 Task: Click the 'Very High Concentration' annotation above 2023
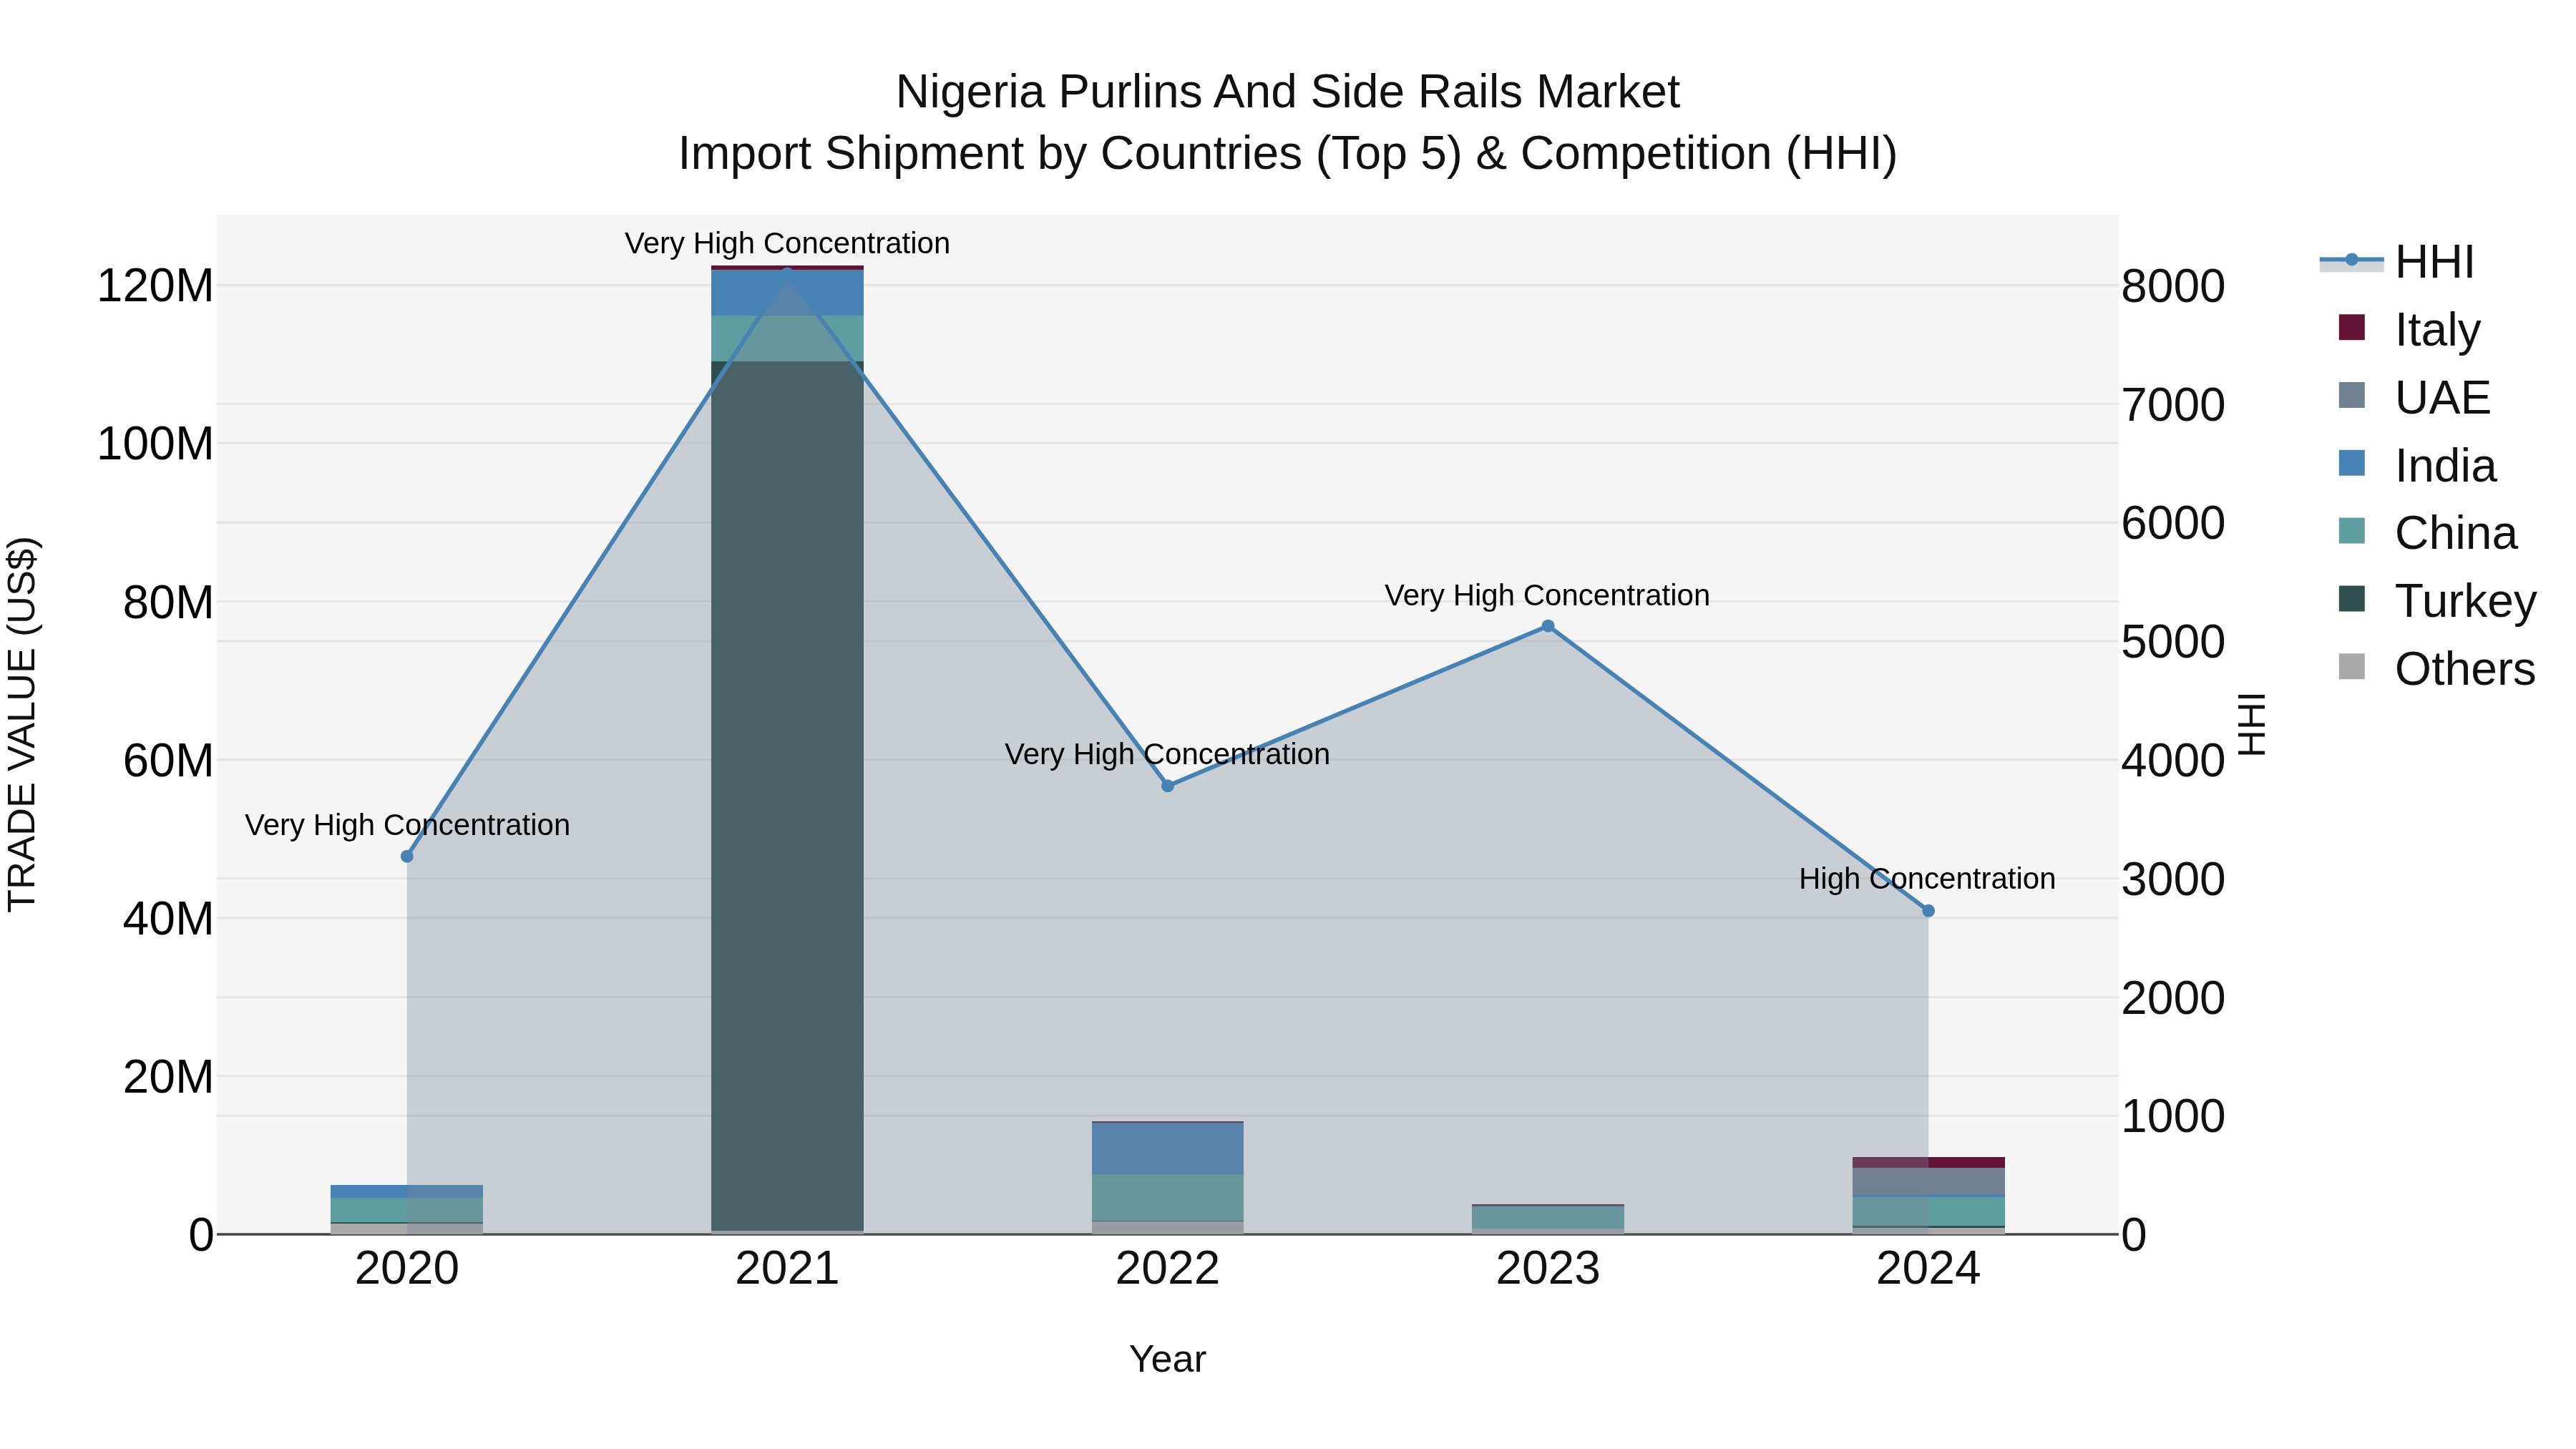(x=1547, y=595)
